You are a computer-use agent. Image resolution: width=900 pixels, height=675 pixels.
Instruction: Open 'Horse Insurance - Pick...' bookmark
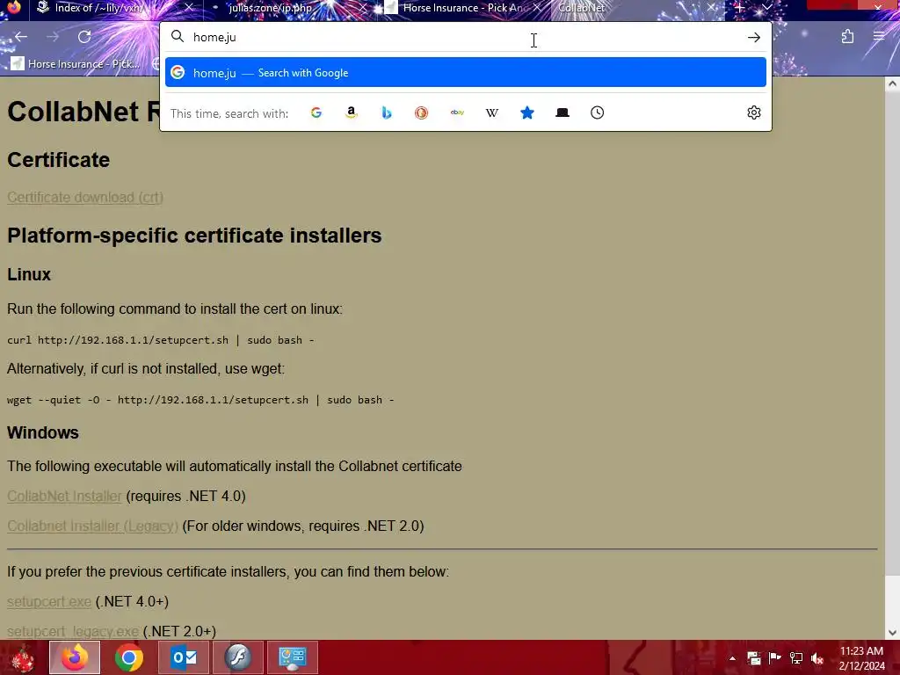tap(76, 63)
